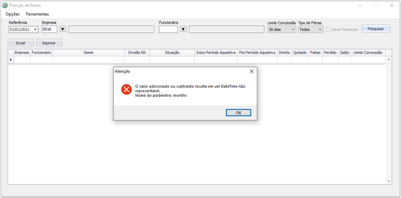Screen dimensions: 401x198
Task: Click the Pesquisar button
Action: pos(376,29)
